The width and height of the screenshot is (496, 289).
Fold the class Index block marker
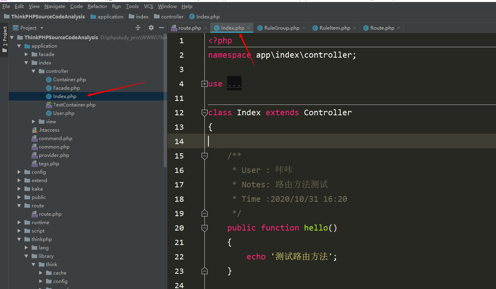tap(204, 113)
